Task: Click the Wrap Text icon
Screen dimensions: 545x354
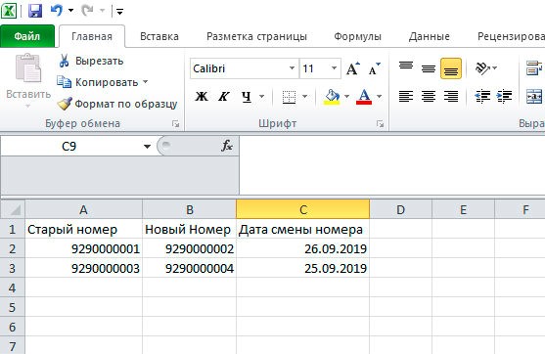Action: pyautogui.click(x=534, y=68)
